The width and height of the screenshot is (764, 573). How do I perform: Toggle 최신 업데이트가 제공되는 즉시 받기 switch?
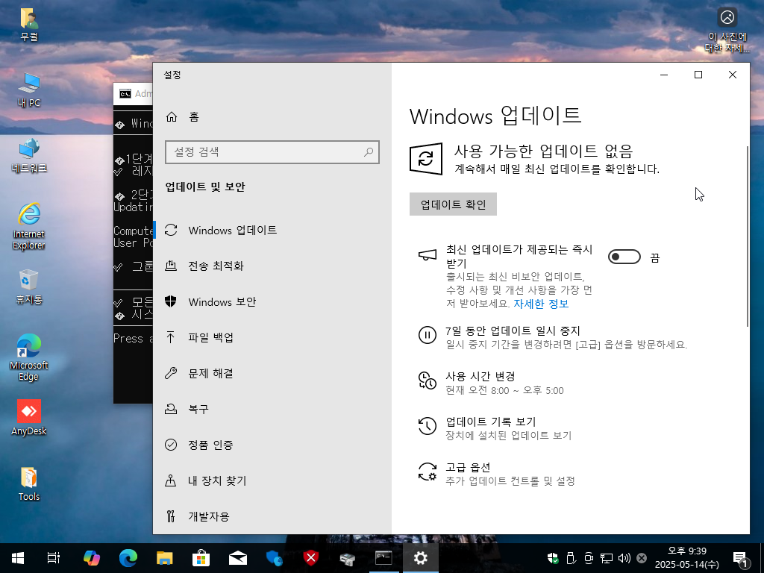[624, 257]
